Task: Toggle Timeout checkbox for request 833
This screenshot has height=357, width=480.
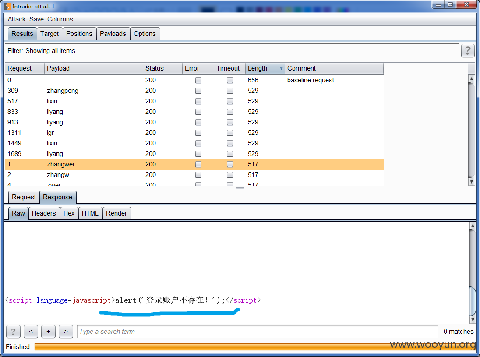Action: point(230,112)
